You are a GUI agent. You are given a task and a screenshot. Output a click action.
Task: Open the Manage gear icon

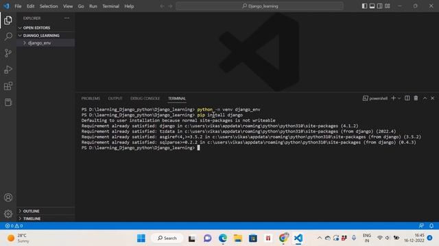click(8, 214)
